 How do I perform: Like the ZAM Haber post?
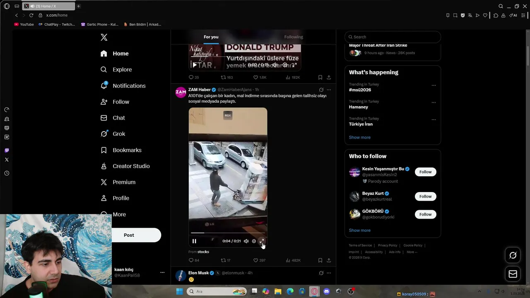tap(259, 260)
